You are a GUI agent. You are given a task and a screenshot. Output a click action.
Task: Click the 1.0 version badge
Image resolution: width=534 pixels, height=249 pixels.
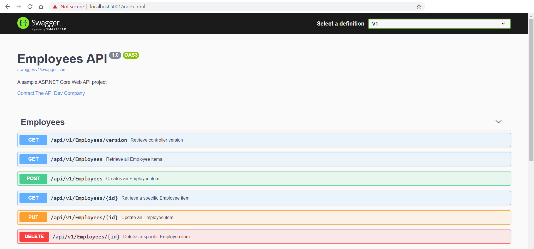(x=115, y=55)
